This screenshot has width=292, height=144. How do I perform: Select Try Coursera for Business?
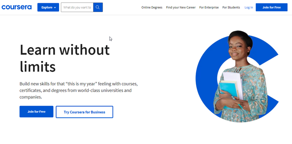[84, 112]
